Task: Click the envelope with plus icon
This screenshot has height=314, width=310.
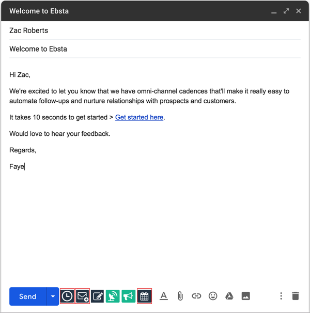Action: tap(83, 296)
